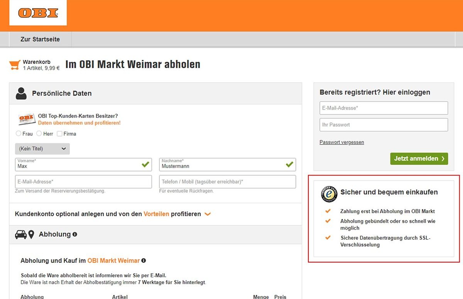The image size is (463, 299).
Task: Select the Herr radio button
Action: [x=39, y=133]
